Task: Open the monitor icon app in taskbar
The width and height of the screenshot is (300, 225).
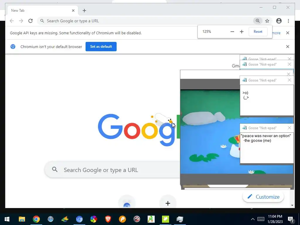Action: pos(180,219)
